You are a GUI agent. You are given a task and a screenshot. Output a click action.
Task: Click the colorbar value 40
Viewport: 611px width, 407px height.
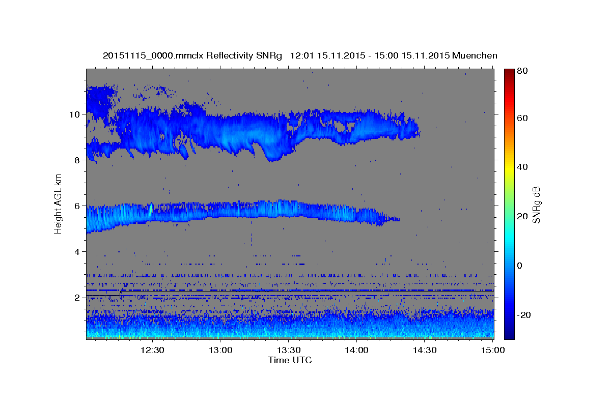click(x=522, y=167)
